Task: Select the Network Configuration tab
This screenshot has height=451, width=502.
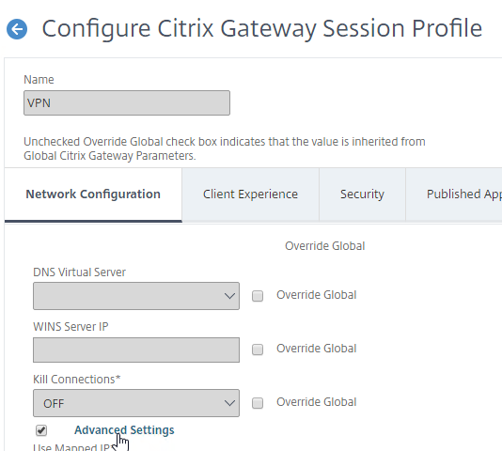Action: point(93,194)
